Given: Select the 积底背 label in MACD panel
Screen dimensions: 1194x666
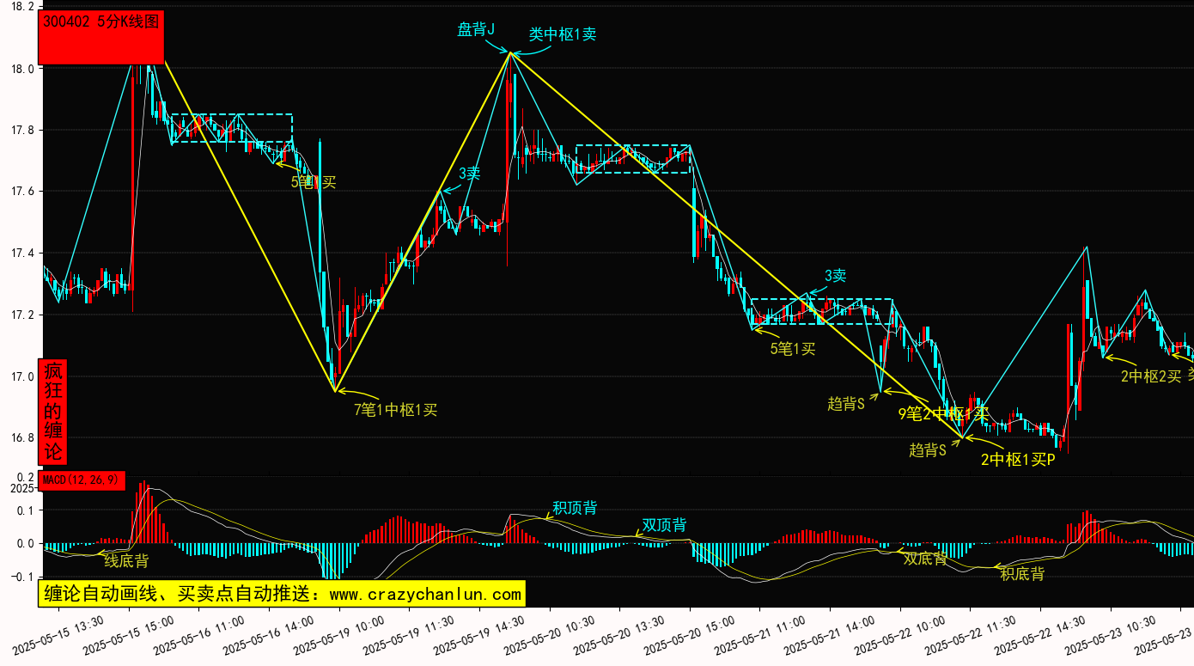Looking at the screenshot, I should [x=1022, y=574].
